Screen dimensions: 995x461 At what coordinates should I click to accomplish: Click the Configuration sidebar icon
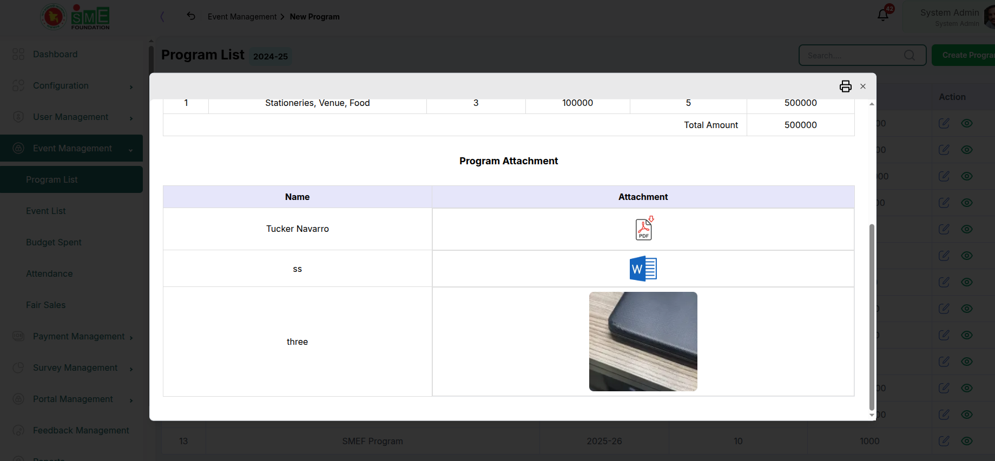(18, 85)
